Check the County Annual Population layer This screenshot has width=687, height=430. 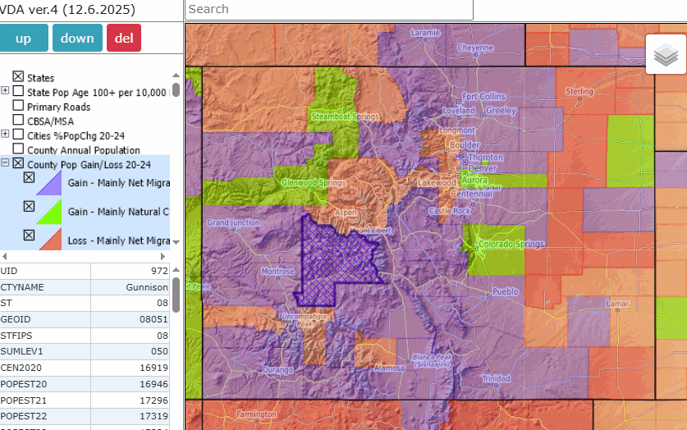(x=18, y=149)
